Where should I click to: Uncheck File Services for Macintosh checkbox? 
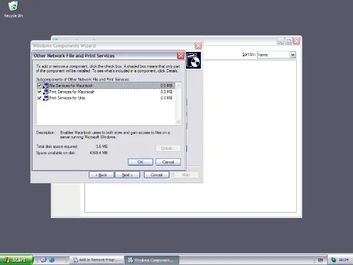pyautogui.click(x=39, y=86)
